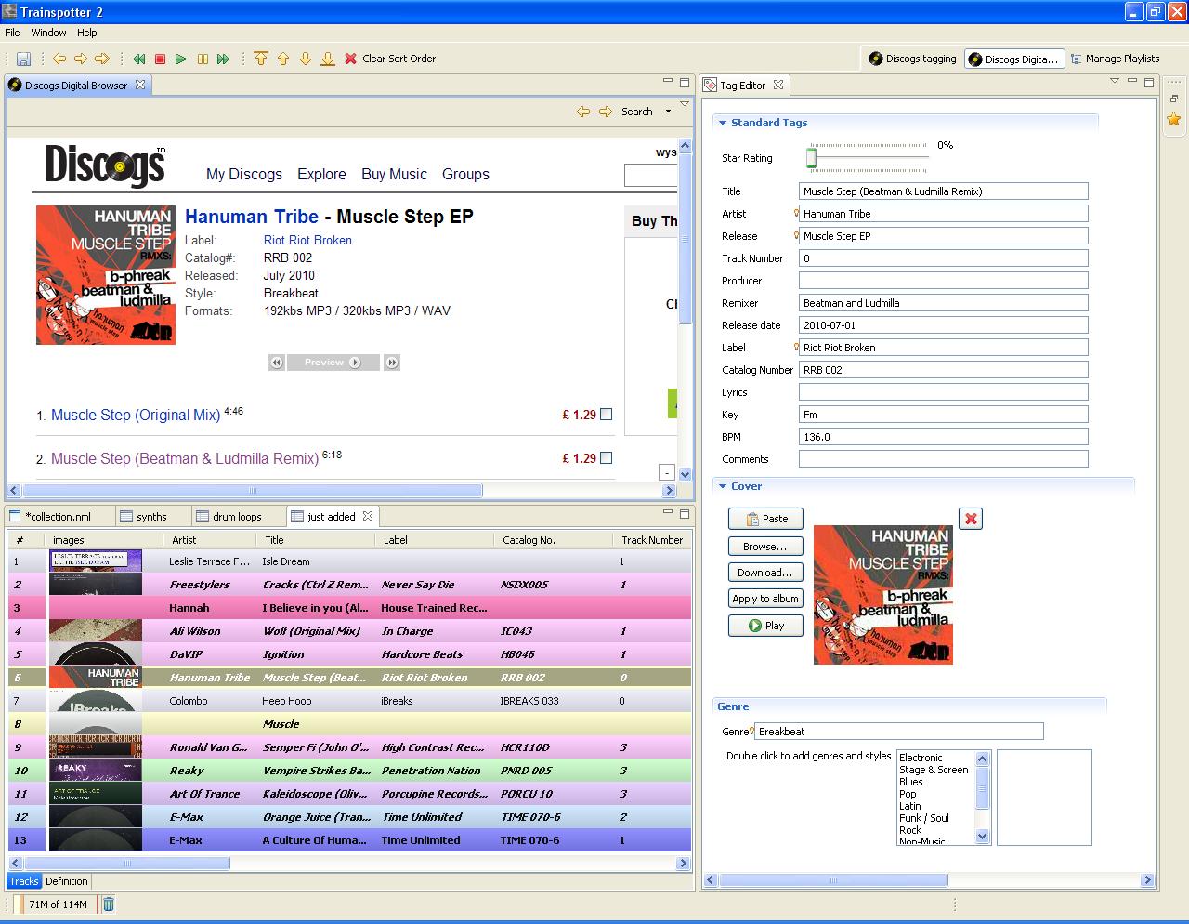Collapse the Cover section

point(722,486)
